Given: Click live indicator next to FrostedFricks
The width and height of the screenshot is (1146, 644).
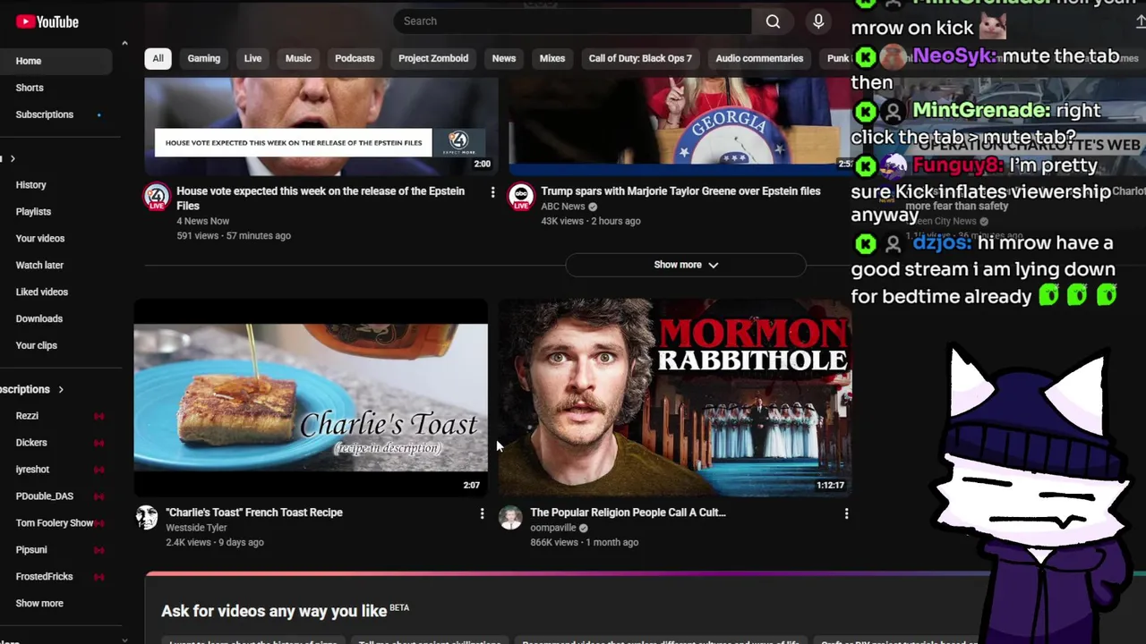Looking at the screenshot, I should pyautogui.click(x=98, y=577).
